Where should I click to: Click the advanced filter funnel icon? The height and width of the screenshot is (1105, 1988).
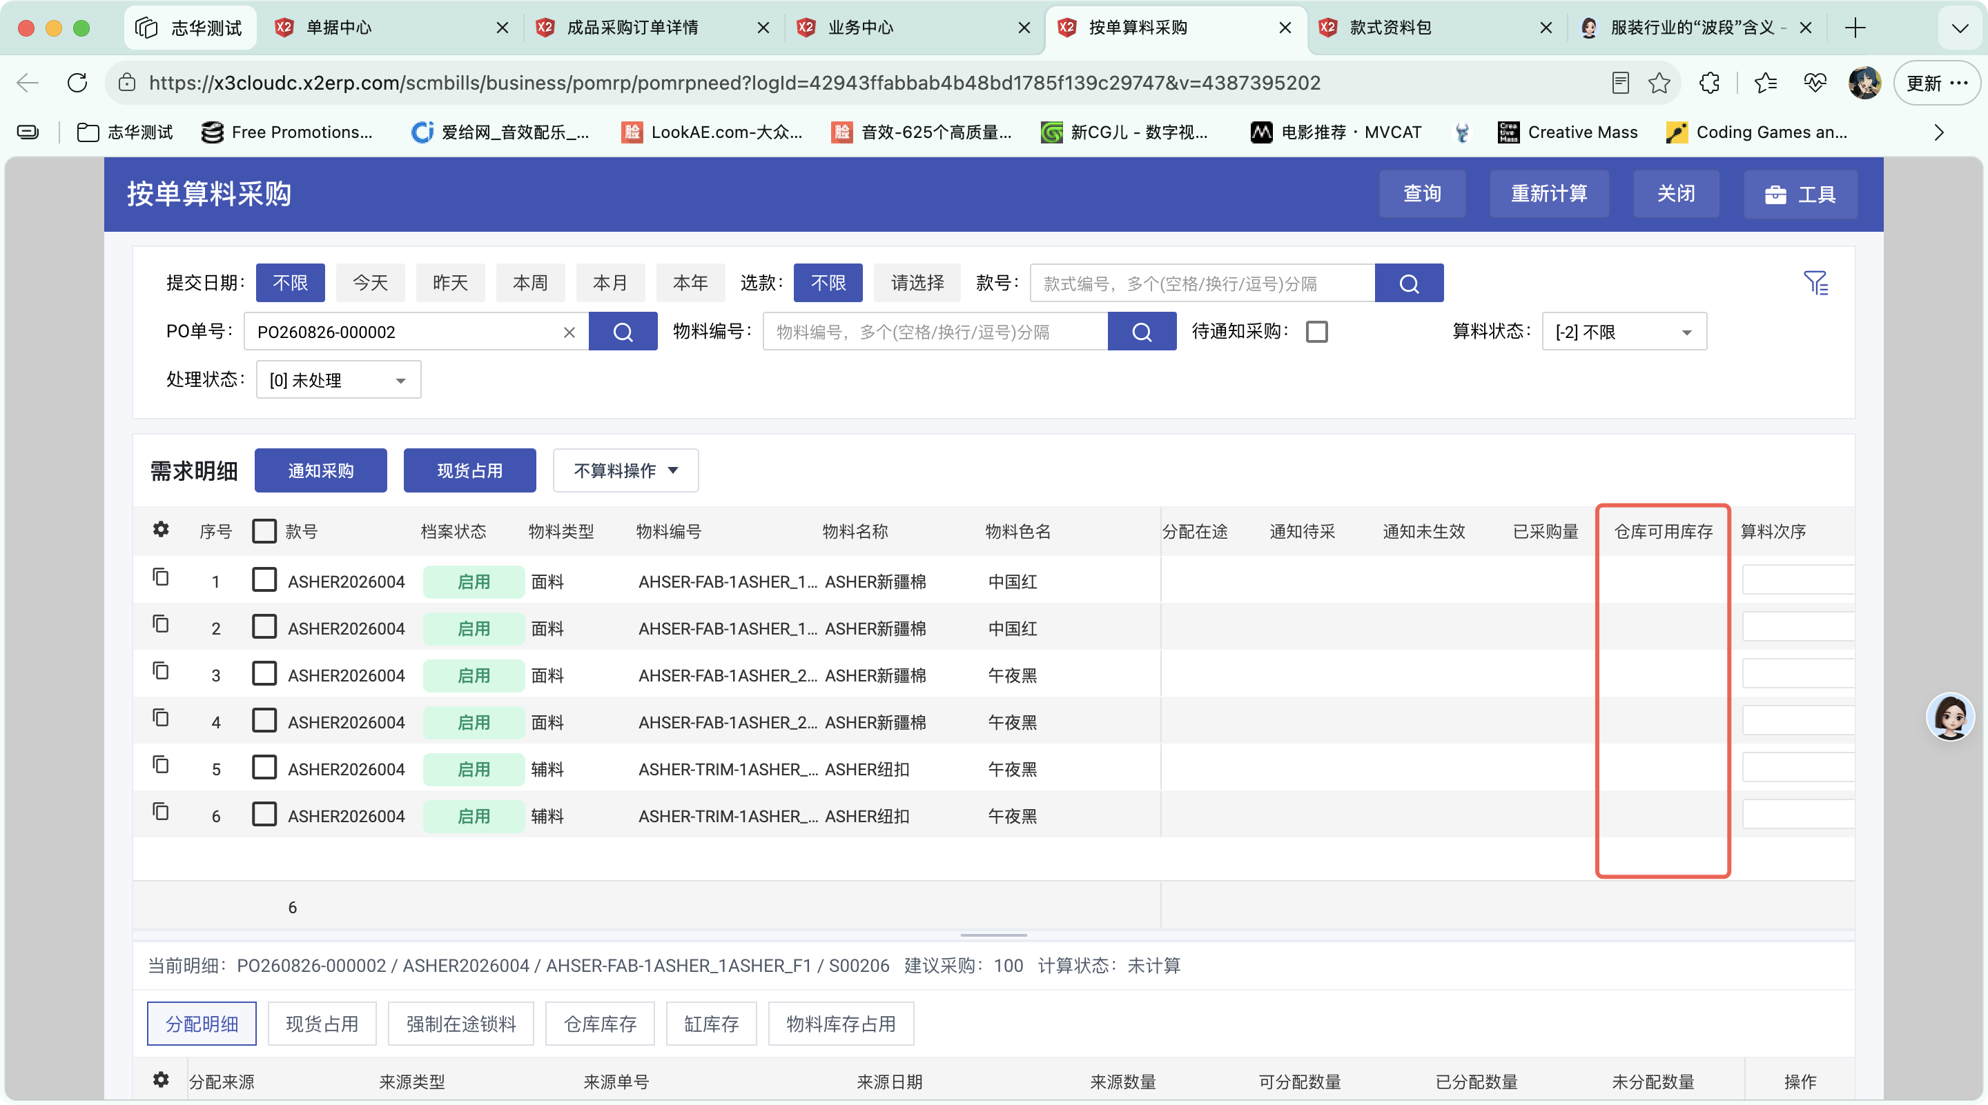tap(1815, 283)
